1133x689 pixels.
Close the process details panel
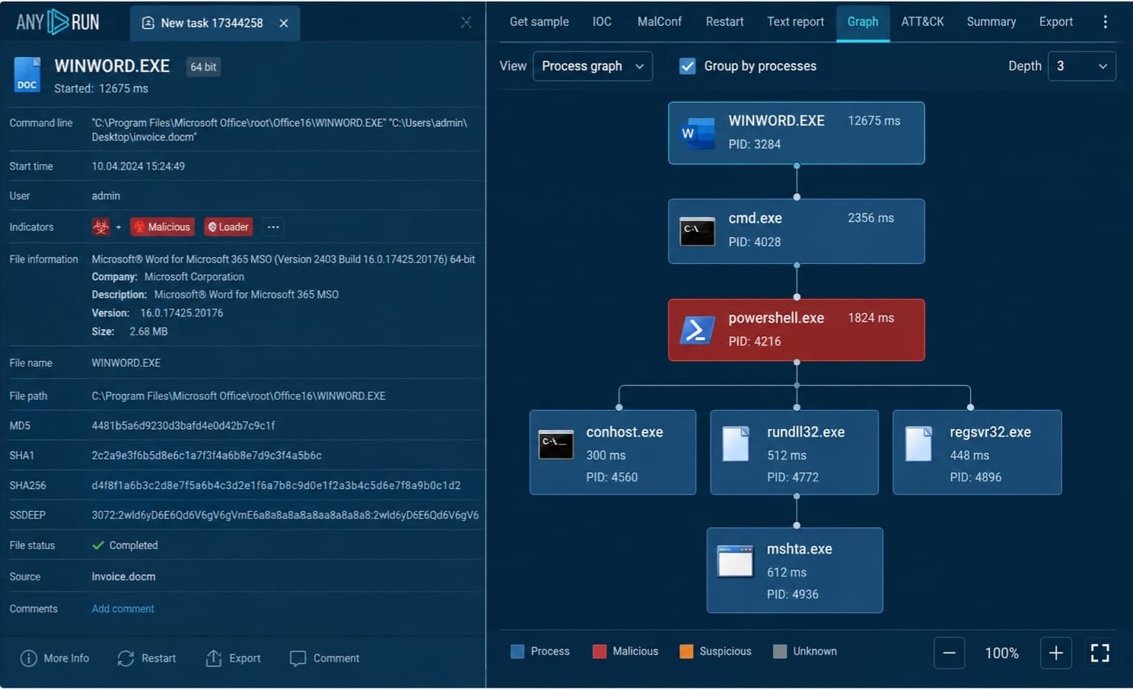coord(466,23)
